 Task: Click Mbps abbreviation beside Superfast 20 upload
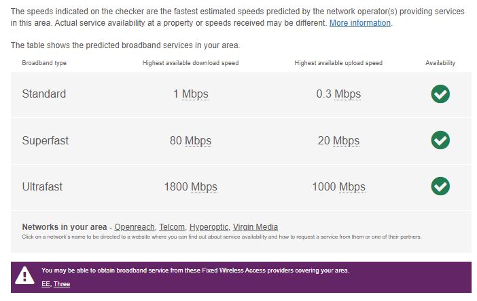click(346, 141)
